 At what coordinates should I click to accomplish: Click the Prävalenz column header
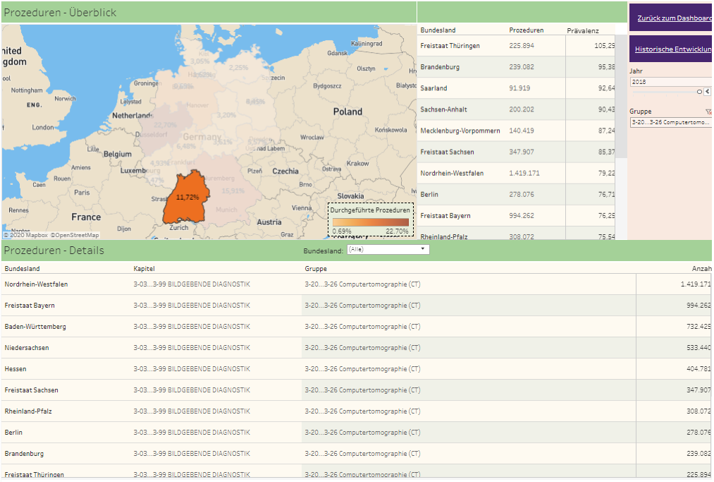(x=582, y=31)
